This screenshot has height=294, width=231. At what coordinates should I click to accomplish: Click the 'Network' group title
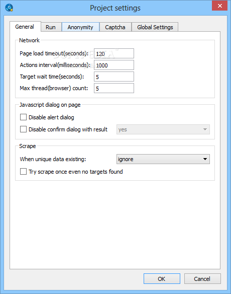click(x=29, y=40)
